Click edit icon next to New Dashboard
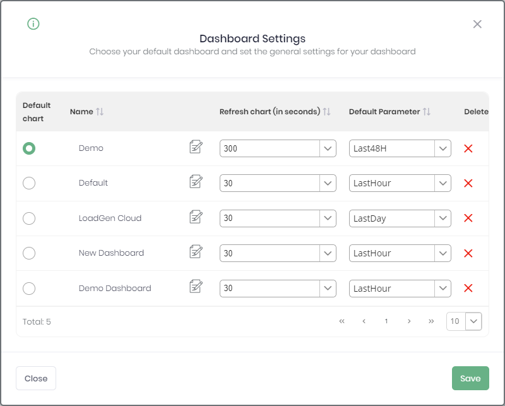The width and height of the screenshot is (505, 406). (196, 252)
